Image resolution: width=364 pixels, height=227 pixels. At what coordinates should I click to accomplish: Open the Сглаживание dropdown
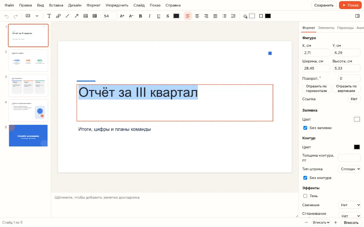click(x=349, y=215)
